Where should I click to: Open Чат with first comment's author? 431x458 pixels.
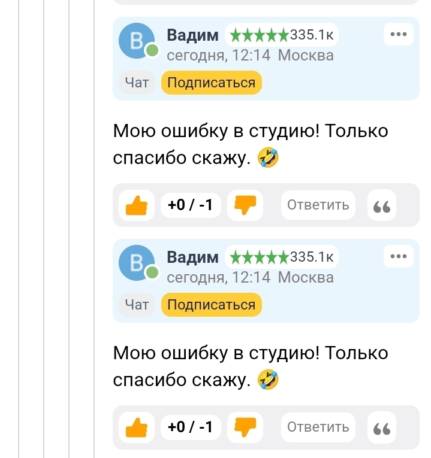[x=137, y=83]
